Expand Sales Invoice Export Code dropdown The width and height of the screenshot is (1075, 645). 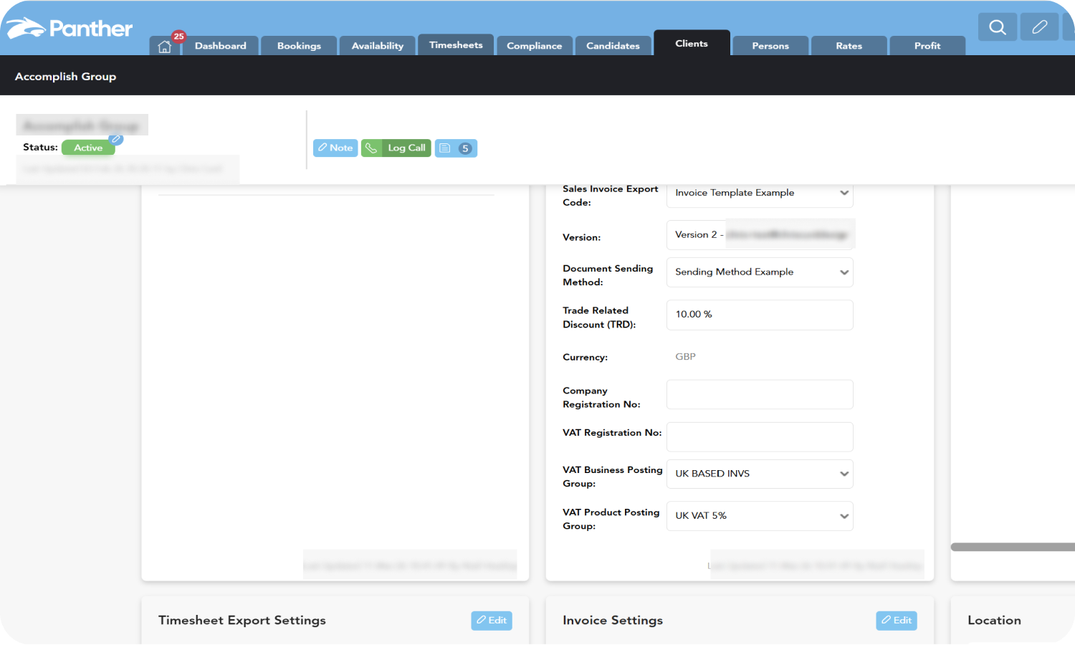click(x=760, y=193)
